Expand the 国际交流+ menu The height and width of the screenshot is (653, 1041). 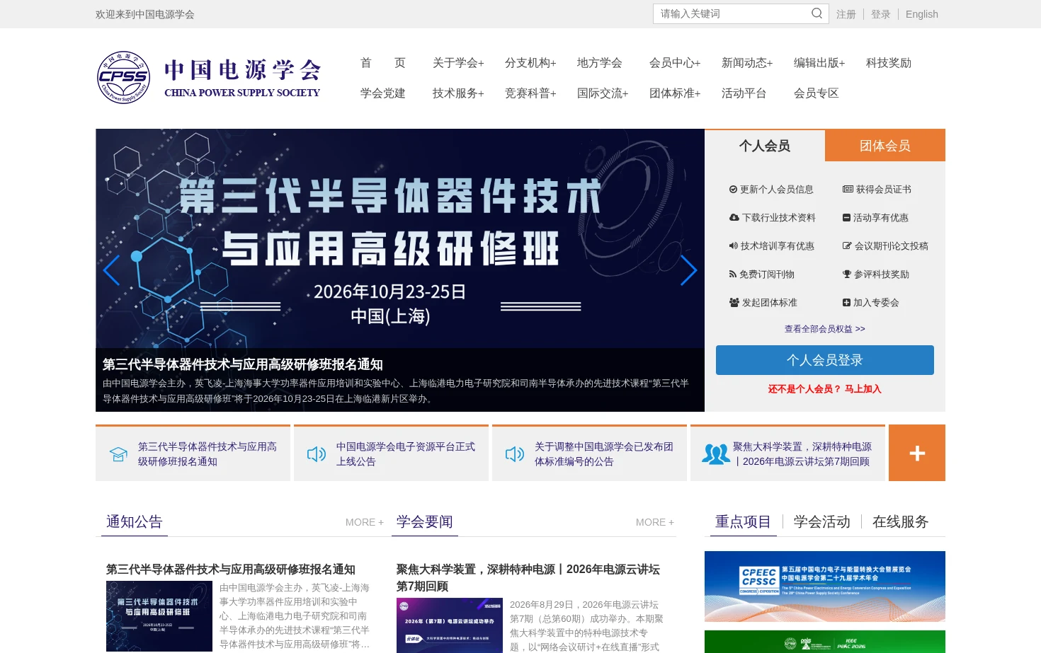(603, 93)
